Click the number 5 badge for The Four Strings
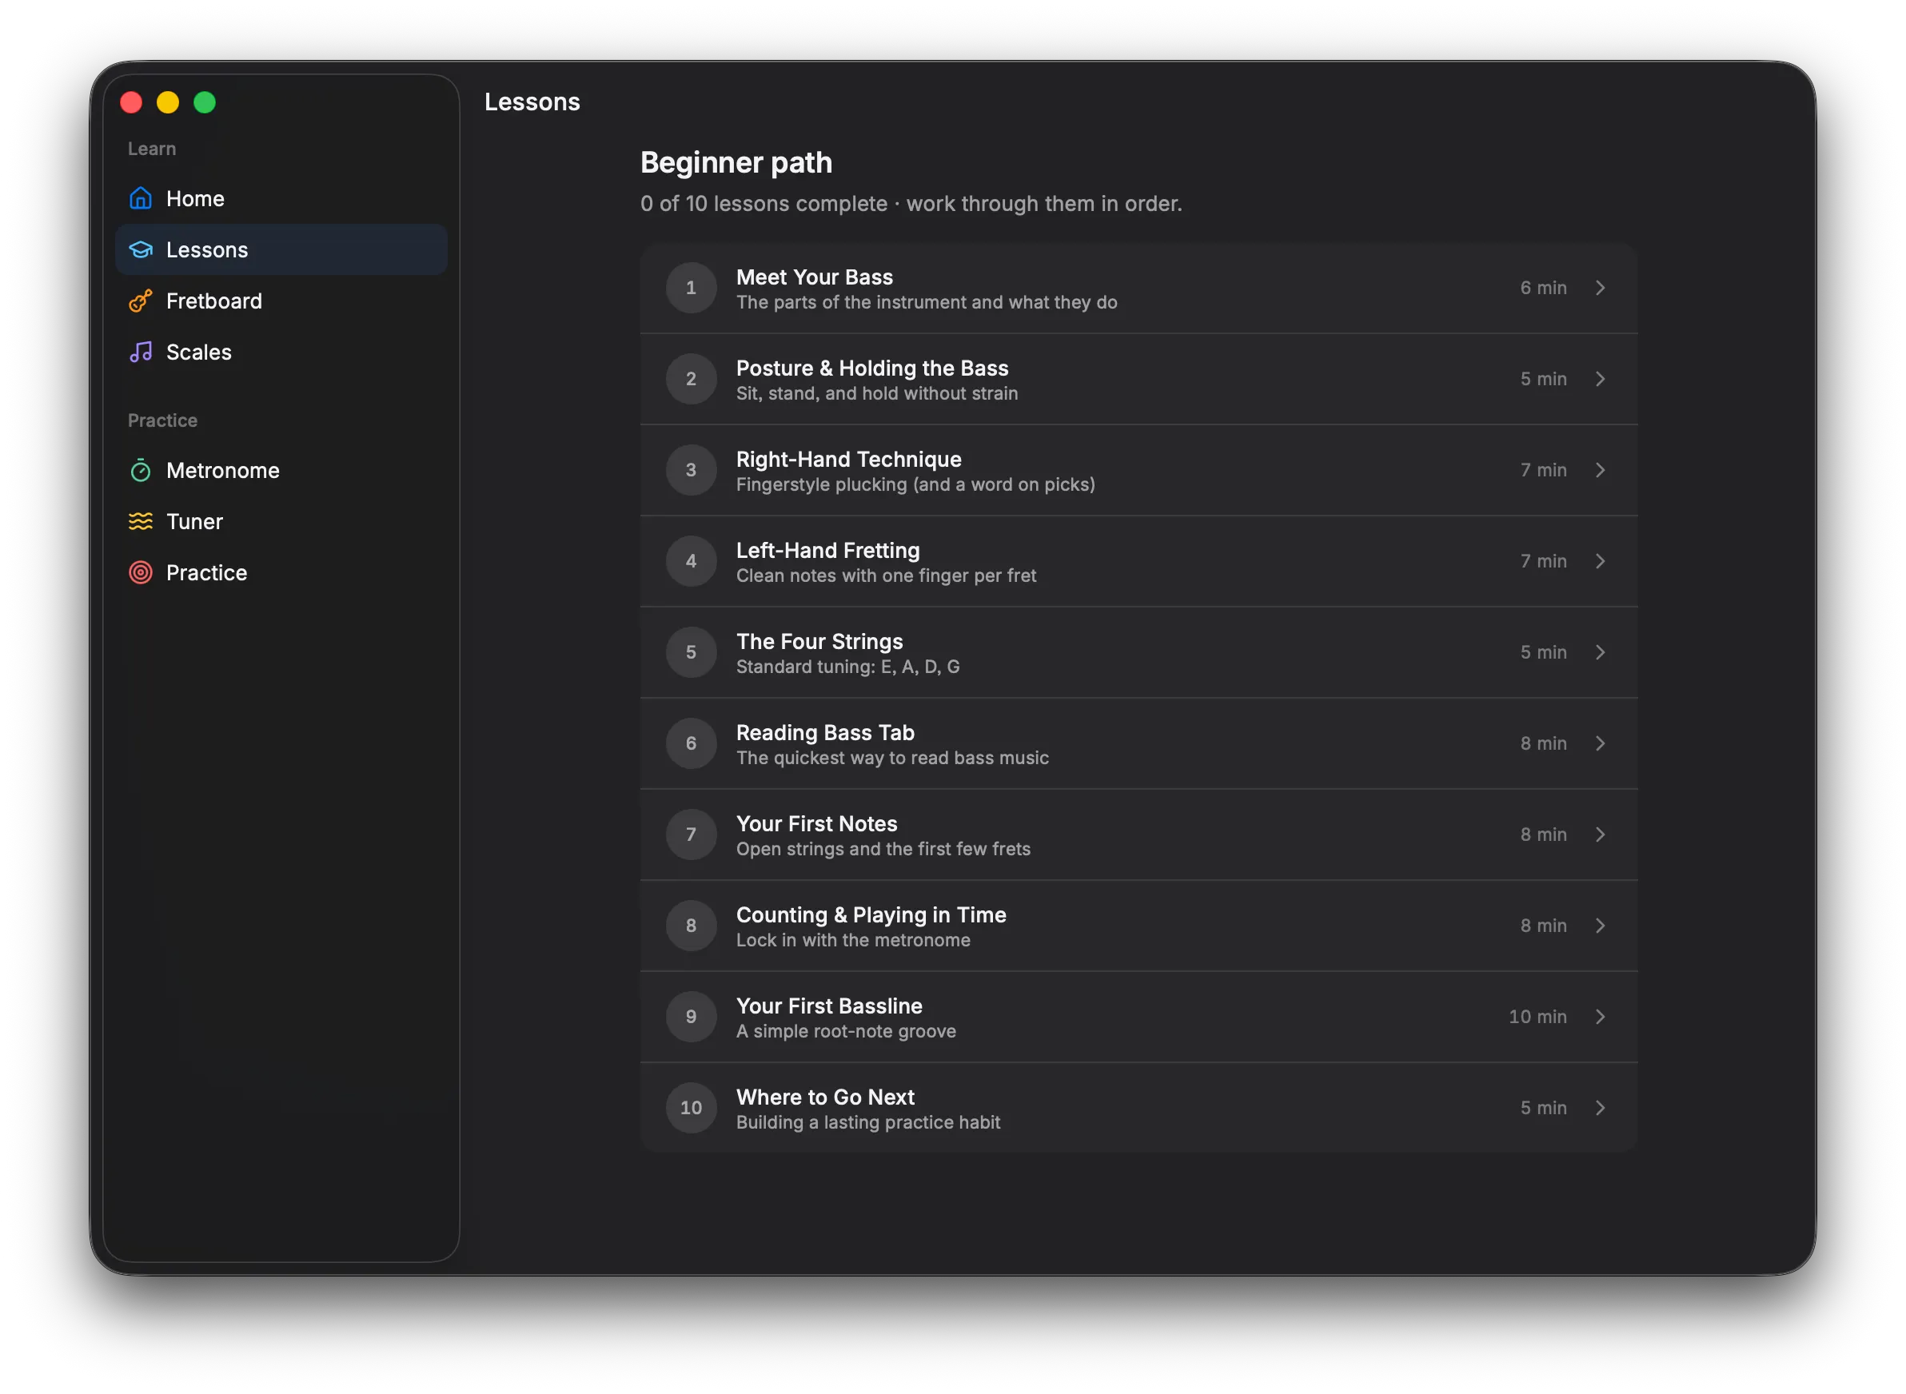 click(692, 652)
